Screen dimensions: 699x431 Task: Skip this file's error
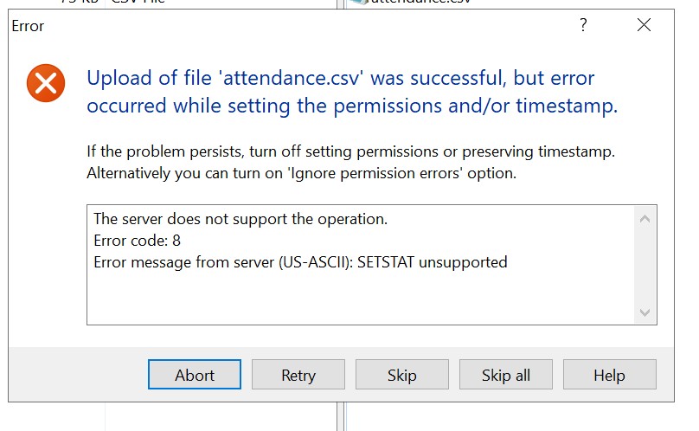click(x=402, y=375)
